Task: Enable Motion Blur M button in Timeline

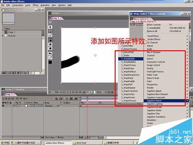Action: pos(76,99)
